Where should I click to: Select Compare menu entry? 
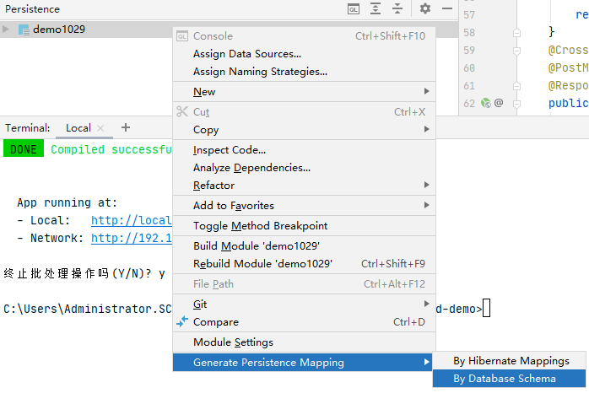(304, 322)
